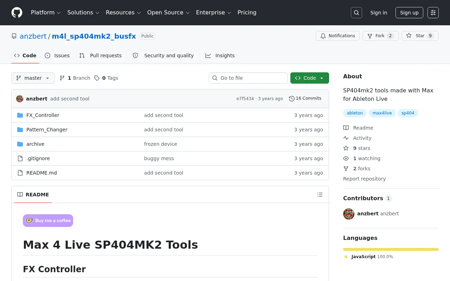Viewport: 450px width, 281px height.
Task: Focus the Go to file search field
Action: [x=248, y=78]
